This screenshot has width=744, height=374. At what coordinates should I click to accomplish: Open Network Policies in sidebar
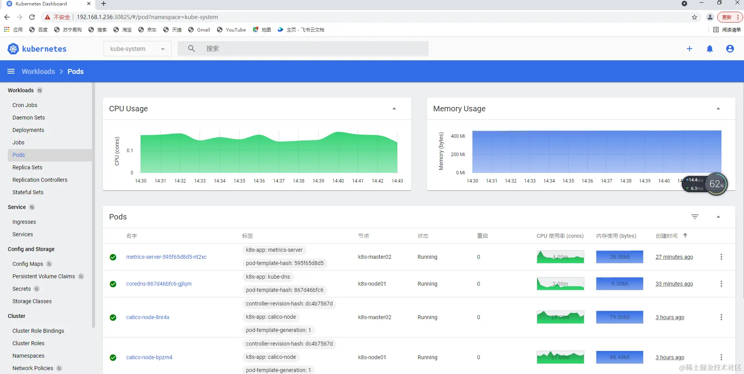[33, 368]
